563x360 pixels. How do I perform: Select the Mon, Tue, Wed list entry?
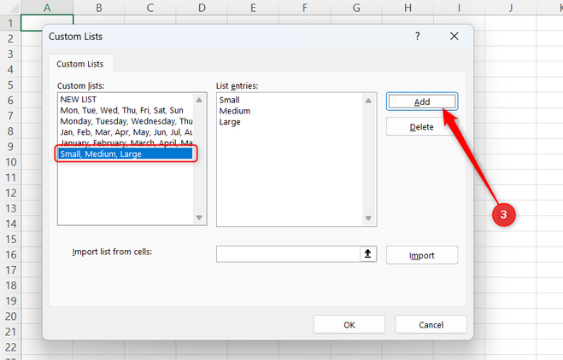(126, 110)
